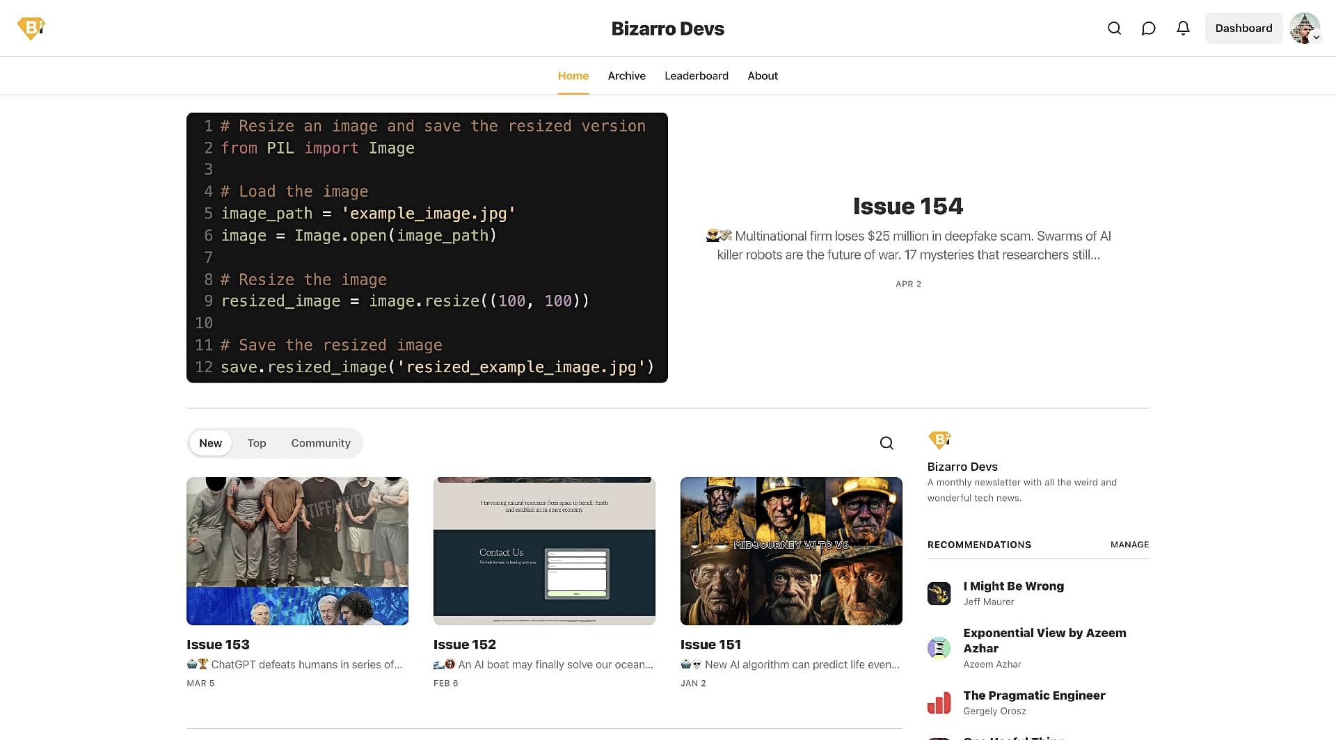Image resolution: width=1336 pixels, height=740 pixels.
Task: Open the Issue 154 featured post
Action: pos(908,206)
